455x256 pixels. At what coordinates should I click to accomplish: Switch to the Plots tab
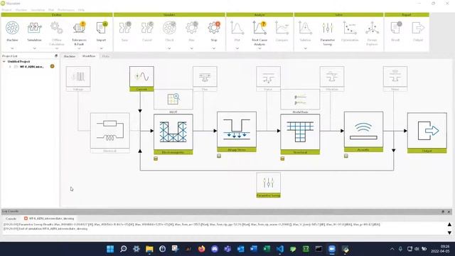tap(106, 56)
